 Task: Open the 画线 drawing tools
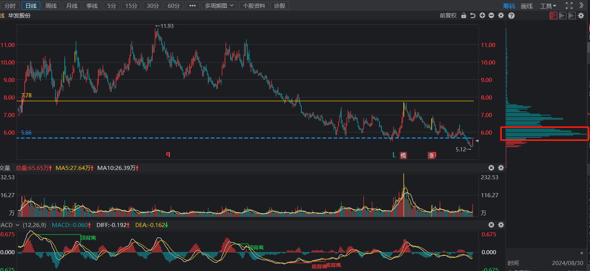click(527, 6)
